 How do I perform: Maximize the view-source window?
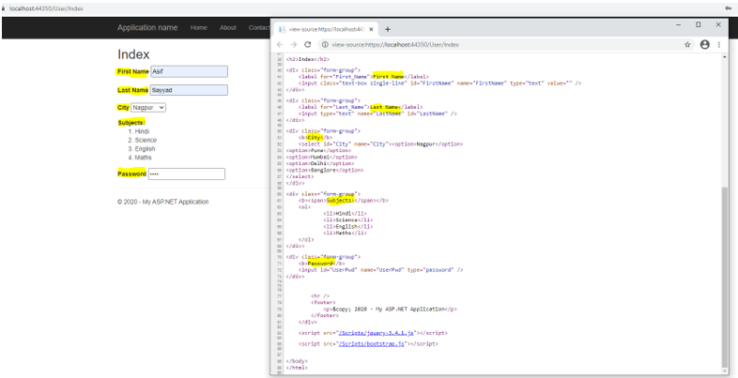click(x=699, y=24)
